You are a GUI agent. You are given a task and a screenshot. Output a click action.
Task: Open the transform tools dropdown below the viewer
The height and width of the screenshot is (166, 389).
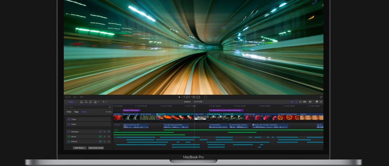click(75, 97)
